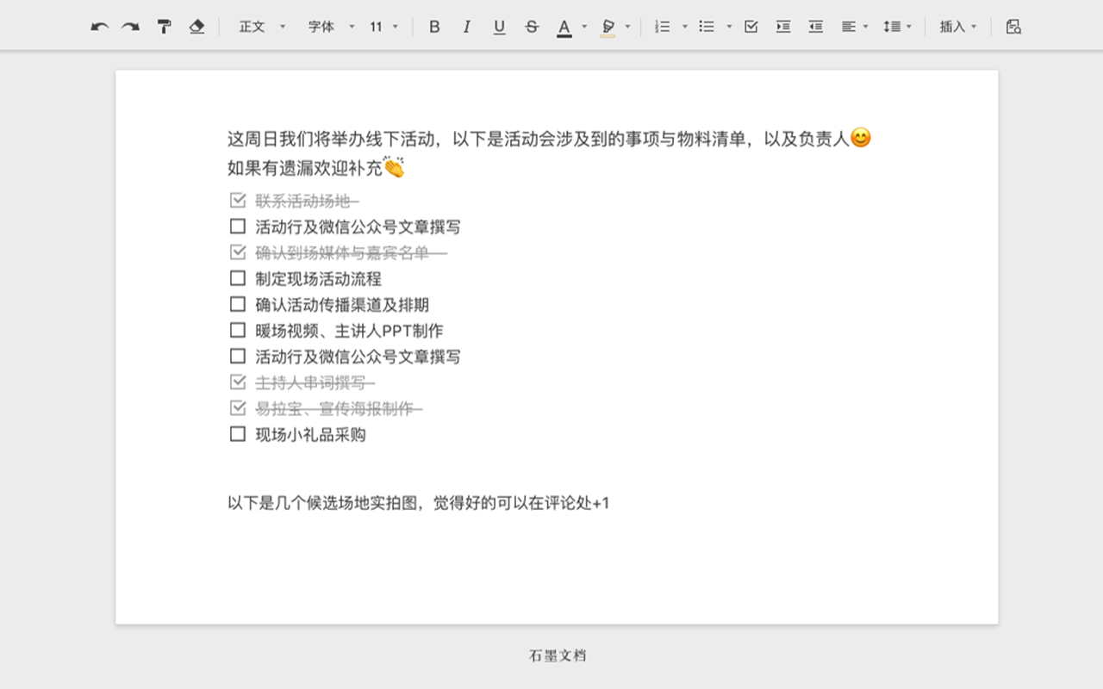Toggle italic formatting
The height and width of the screenshot is (689, 1103).
[x=466, y=27]
